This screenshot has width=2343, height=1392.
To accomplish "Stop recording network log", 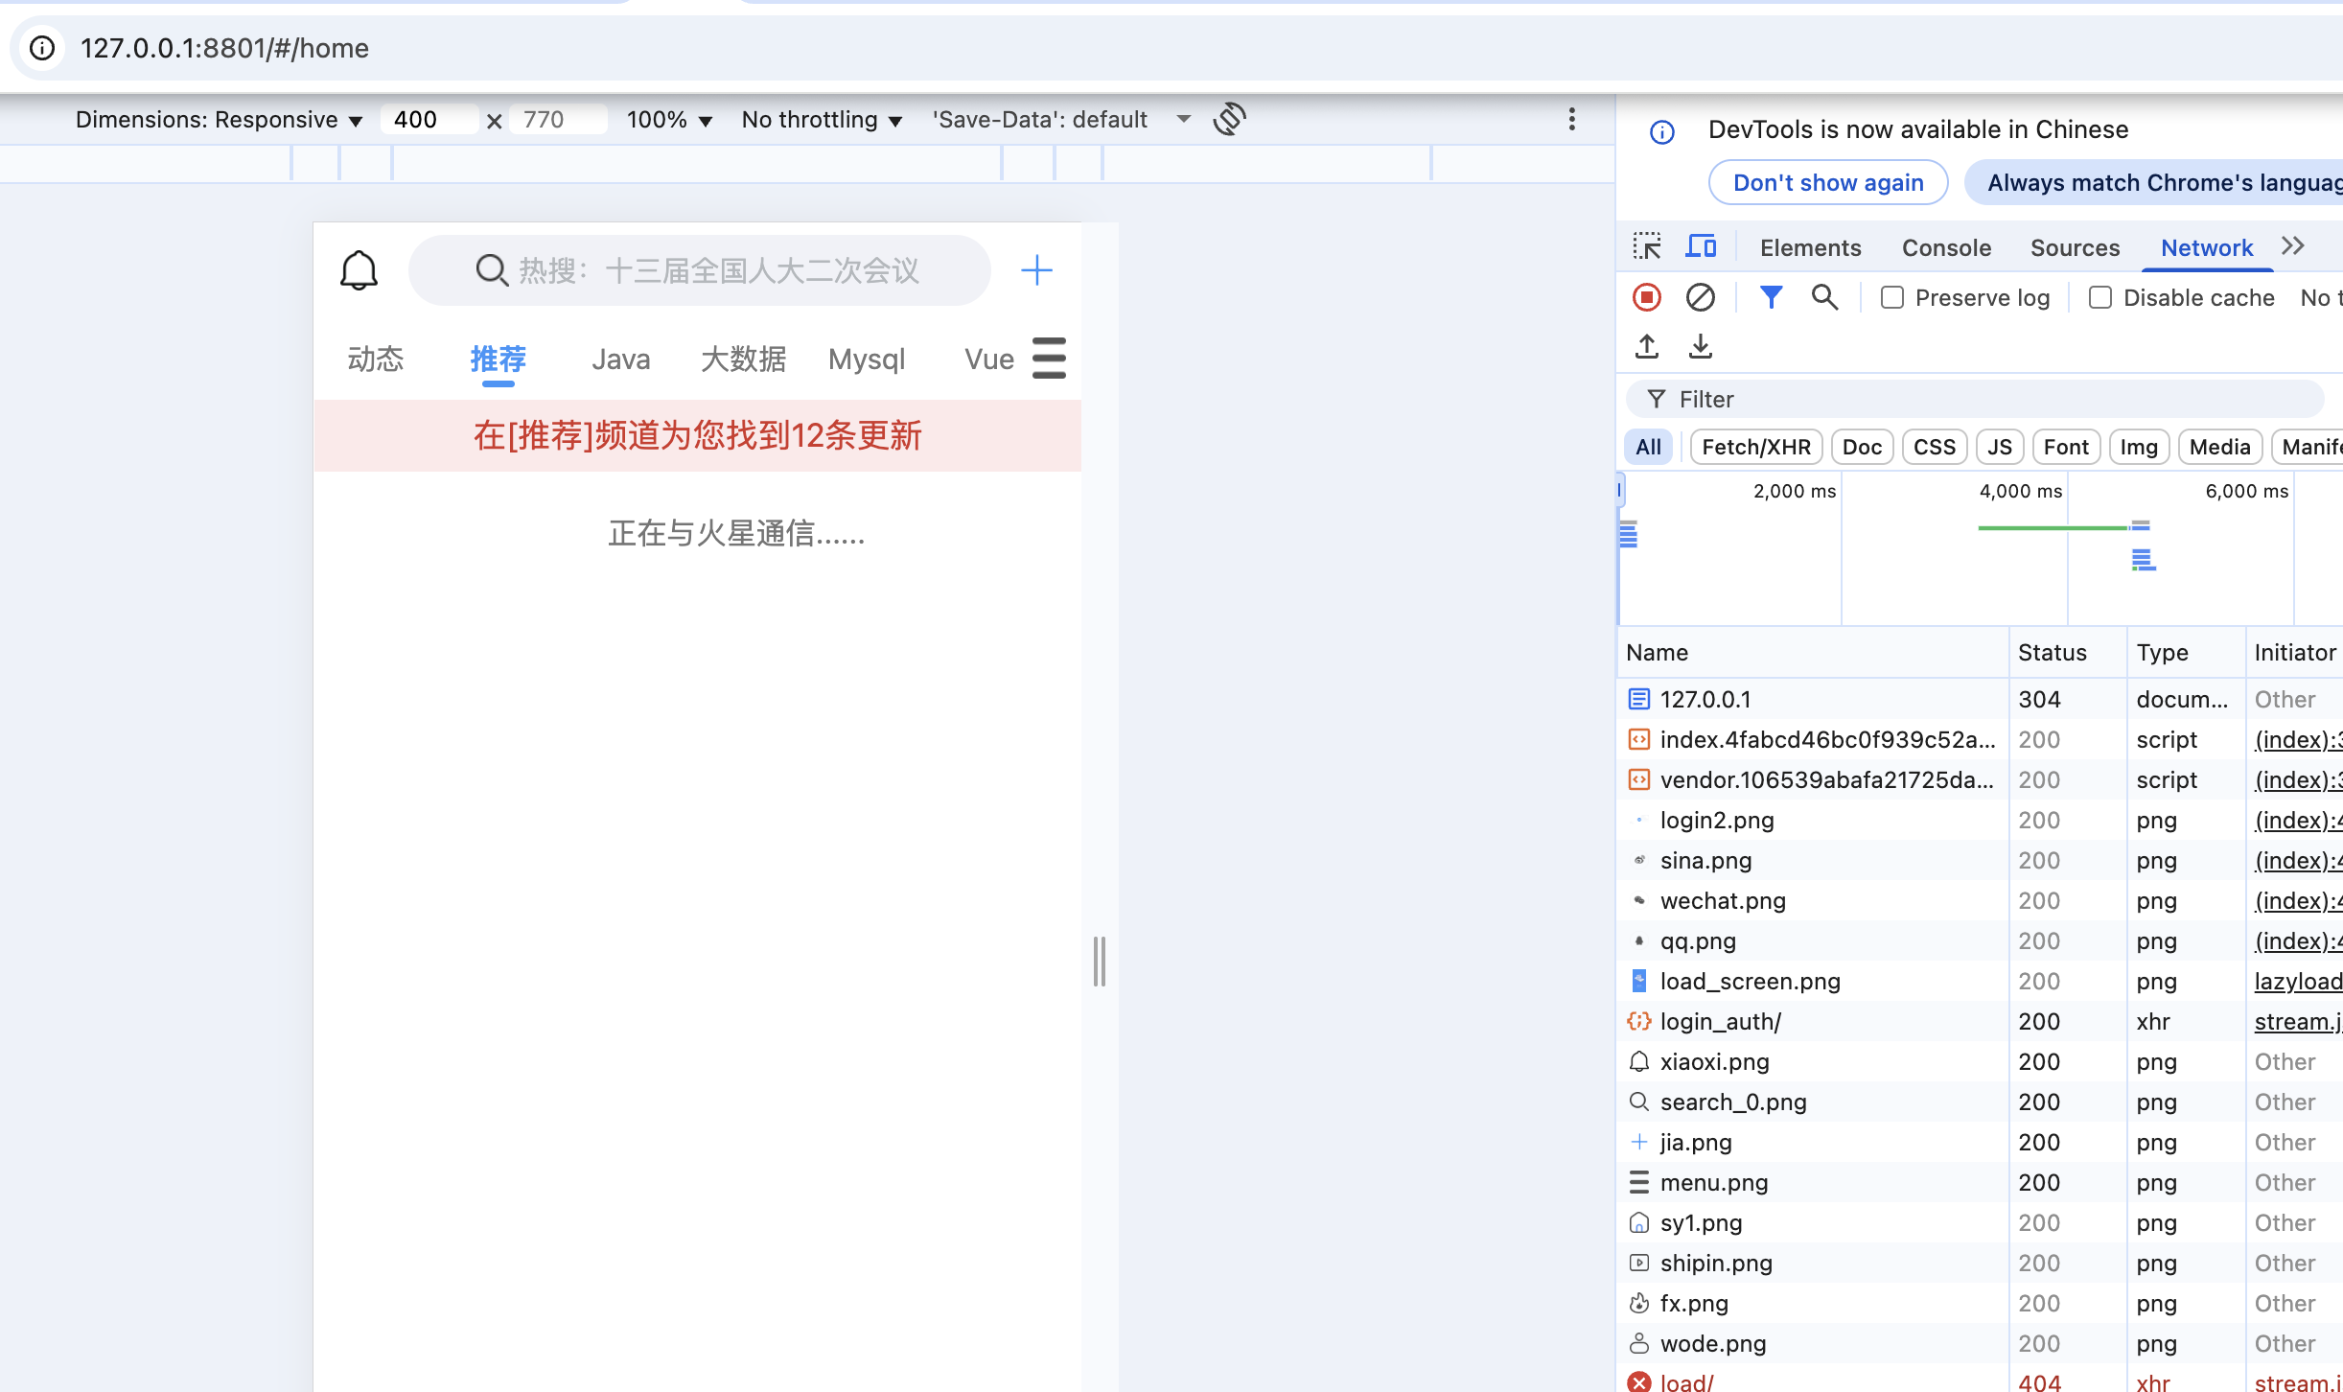I will tap(1646, 297).
